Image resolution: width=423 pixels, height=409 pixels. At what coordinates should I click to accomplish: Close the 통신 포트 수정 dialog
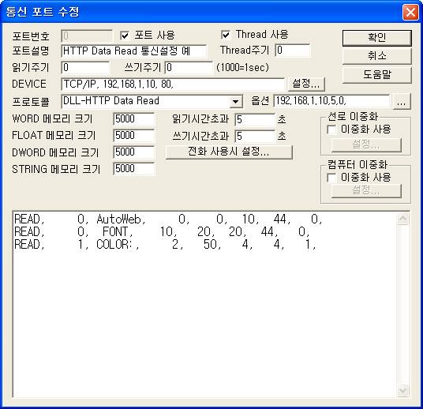pos(410,12)
